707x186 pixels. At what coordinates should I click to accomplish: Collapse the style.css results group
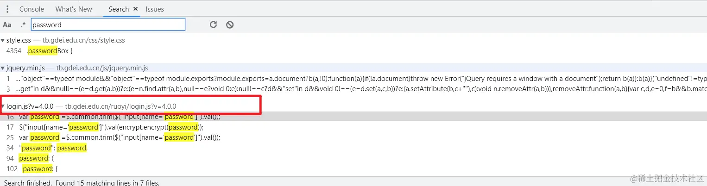pos(3,41)
